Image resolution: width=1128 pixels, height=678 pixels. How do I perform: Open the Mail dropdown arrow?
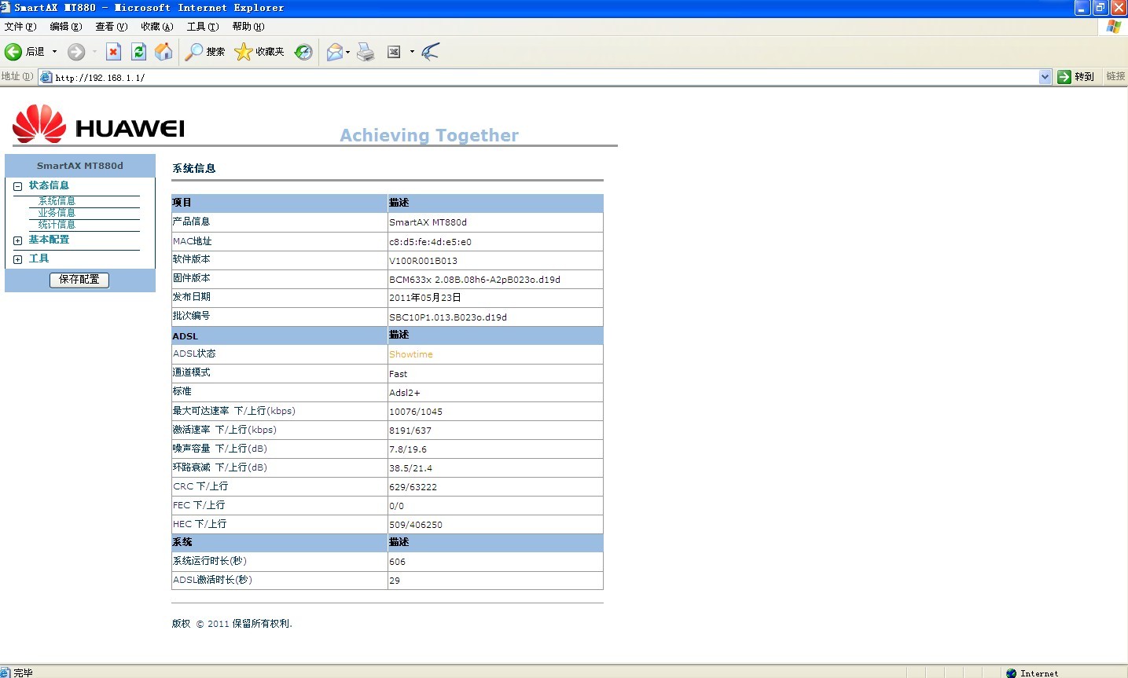click(x=347, y=52)
